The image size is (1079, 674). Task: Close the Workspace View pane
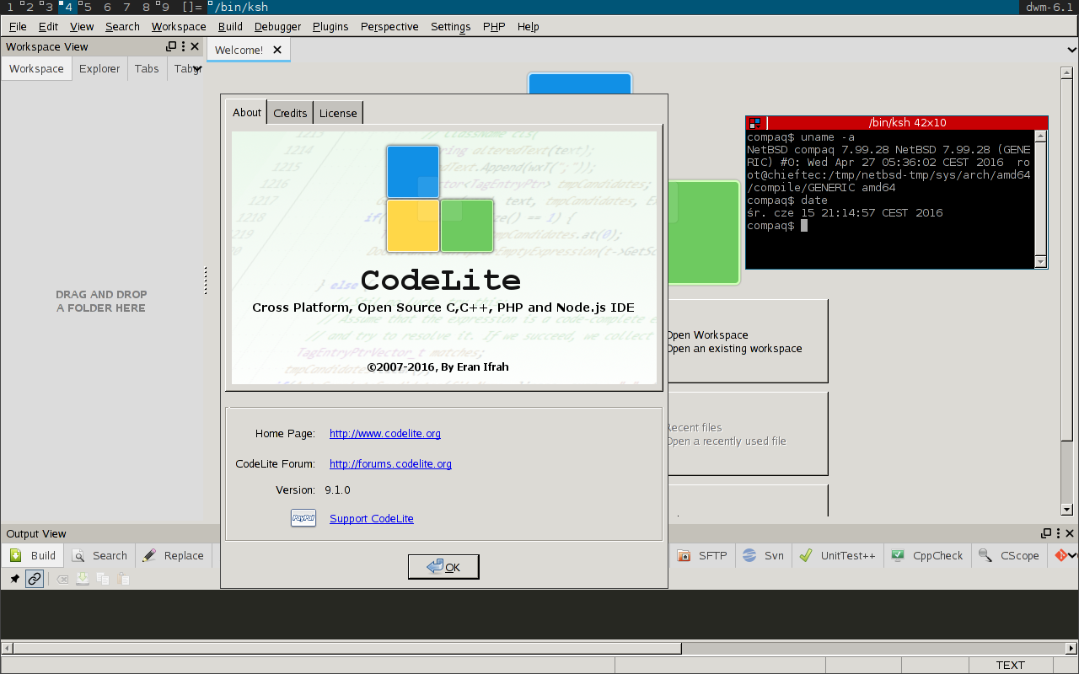point(195,46)
